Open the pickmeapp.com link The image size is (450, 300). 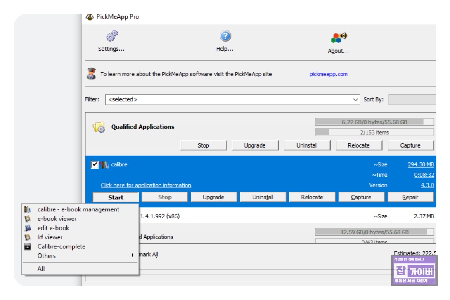[x=328, y=74]
